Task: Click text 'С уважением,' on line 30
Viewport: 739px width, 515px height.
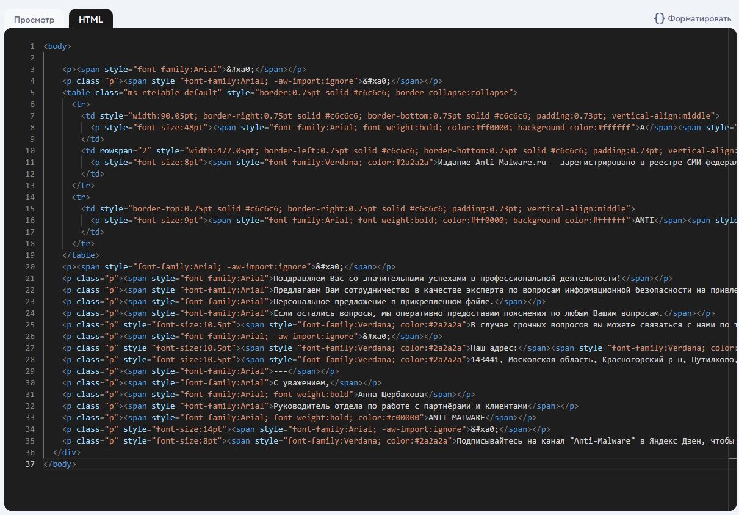Action: pos(301,383)
